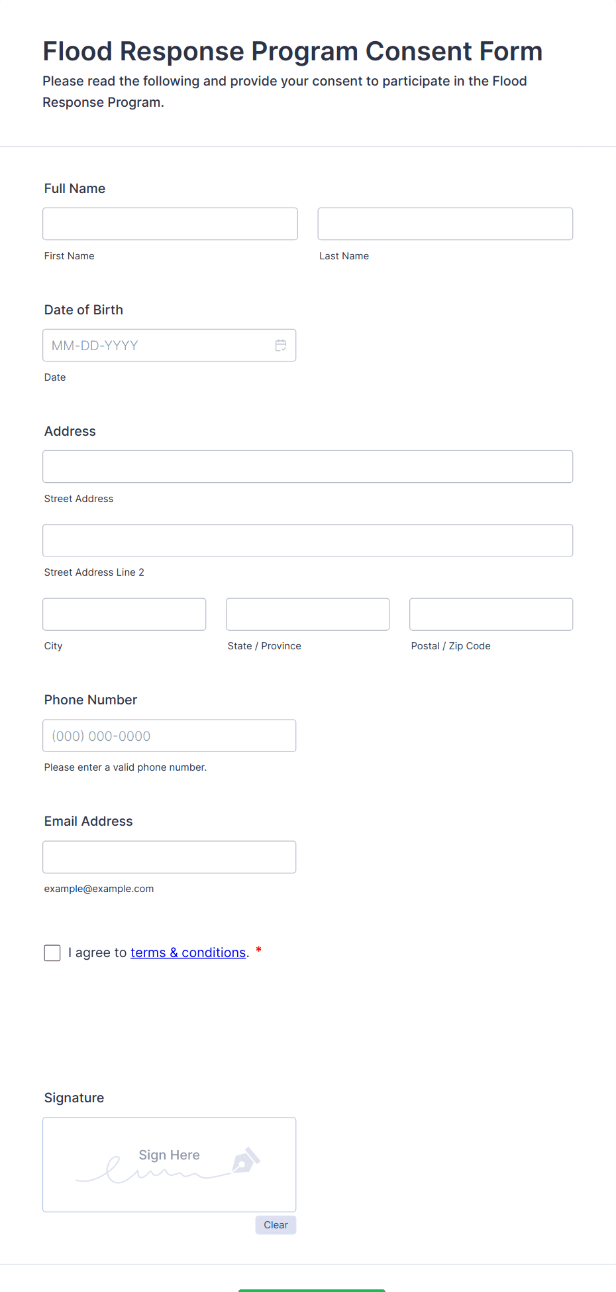Image resolution: width=616 pixels, height=1292 pixels.
Task: Click into the State / Province field
Action: point(308,614)
